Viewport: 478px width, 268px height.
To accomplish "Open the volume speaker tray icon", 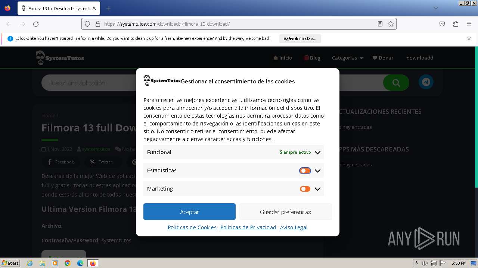I will [x=425, y=263].
